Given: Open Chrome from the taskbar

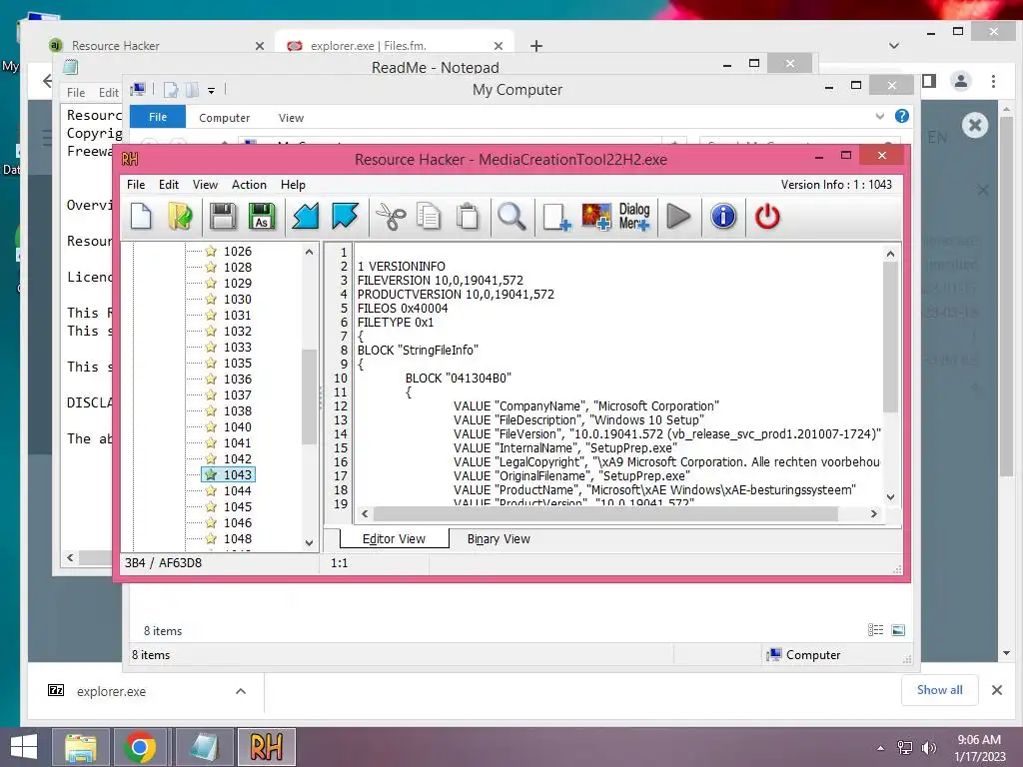Looking at the screenshot, I should tap(140, 747).
